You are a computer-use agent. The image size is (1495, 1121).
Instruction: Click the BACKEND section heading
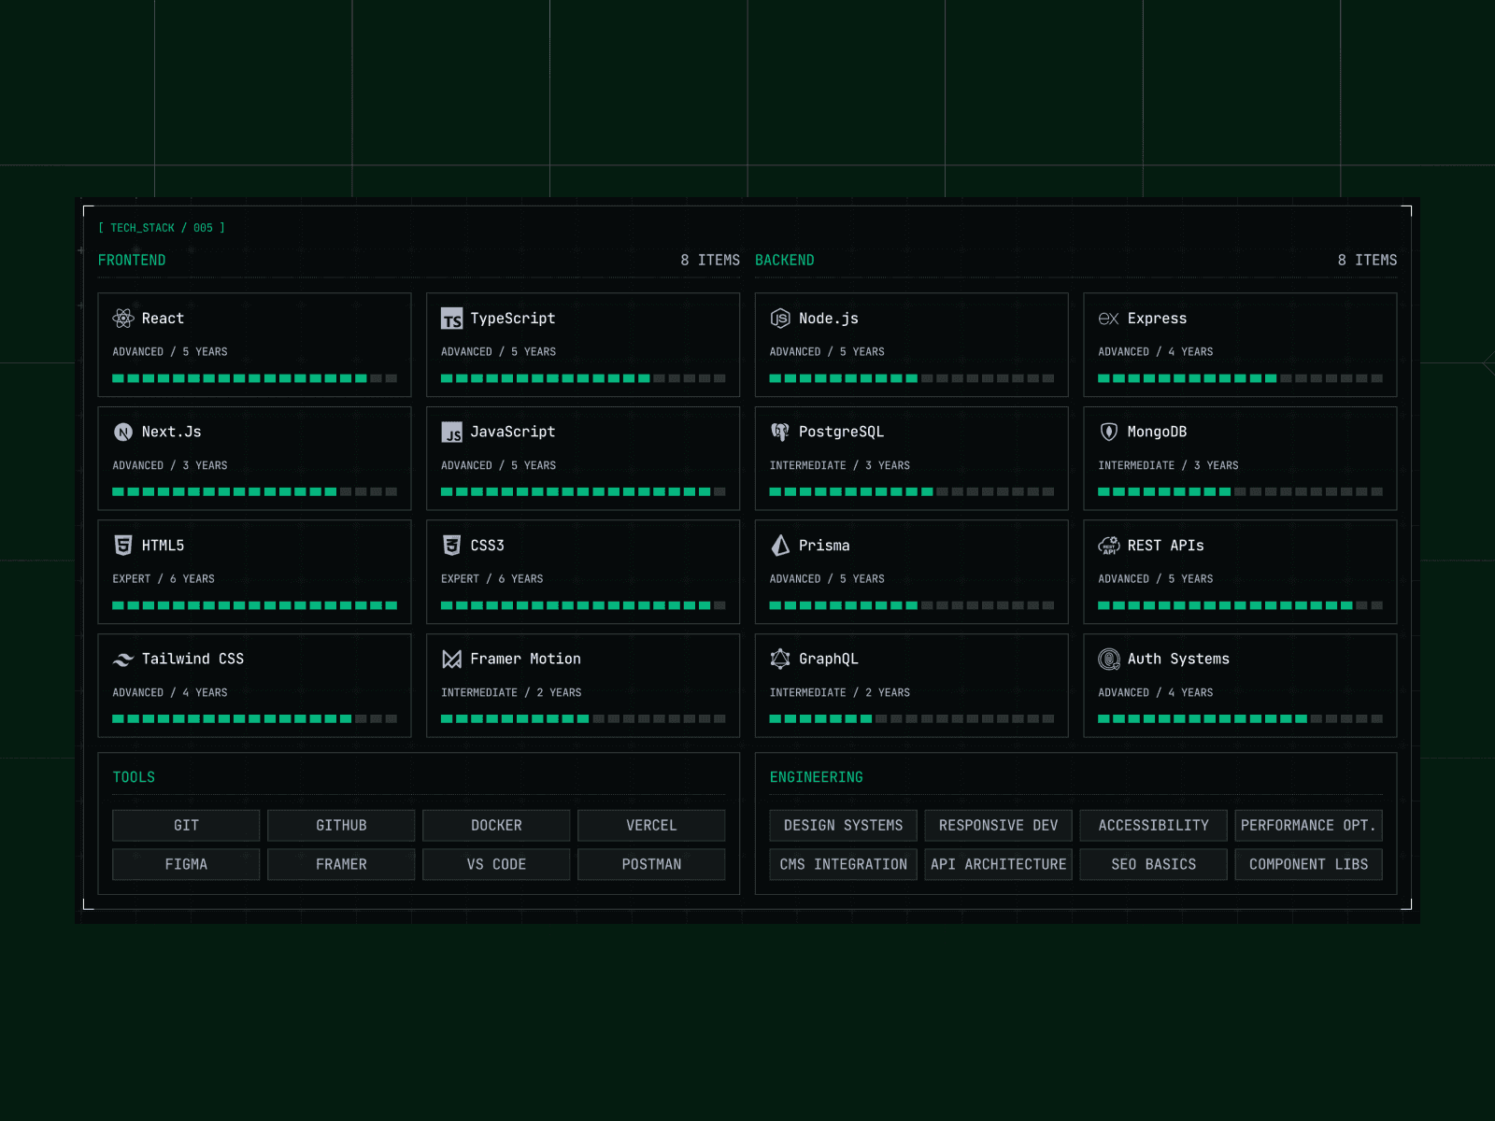[x=785, y=261]
